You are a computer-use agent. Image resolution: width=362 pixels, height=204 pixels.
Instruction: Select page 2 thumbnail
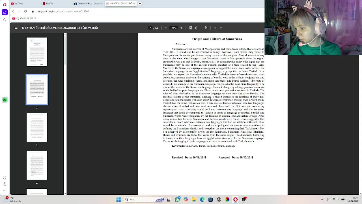(37, 90)
